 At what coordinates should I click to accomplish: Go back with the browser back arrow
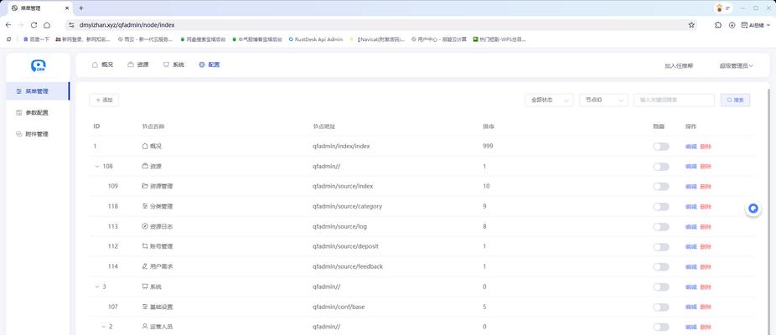point(8,25)
